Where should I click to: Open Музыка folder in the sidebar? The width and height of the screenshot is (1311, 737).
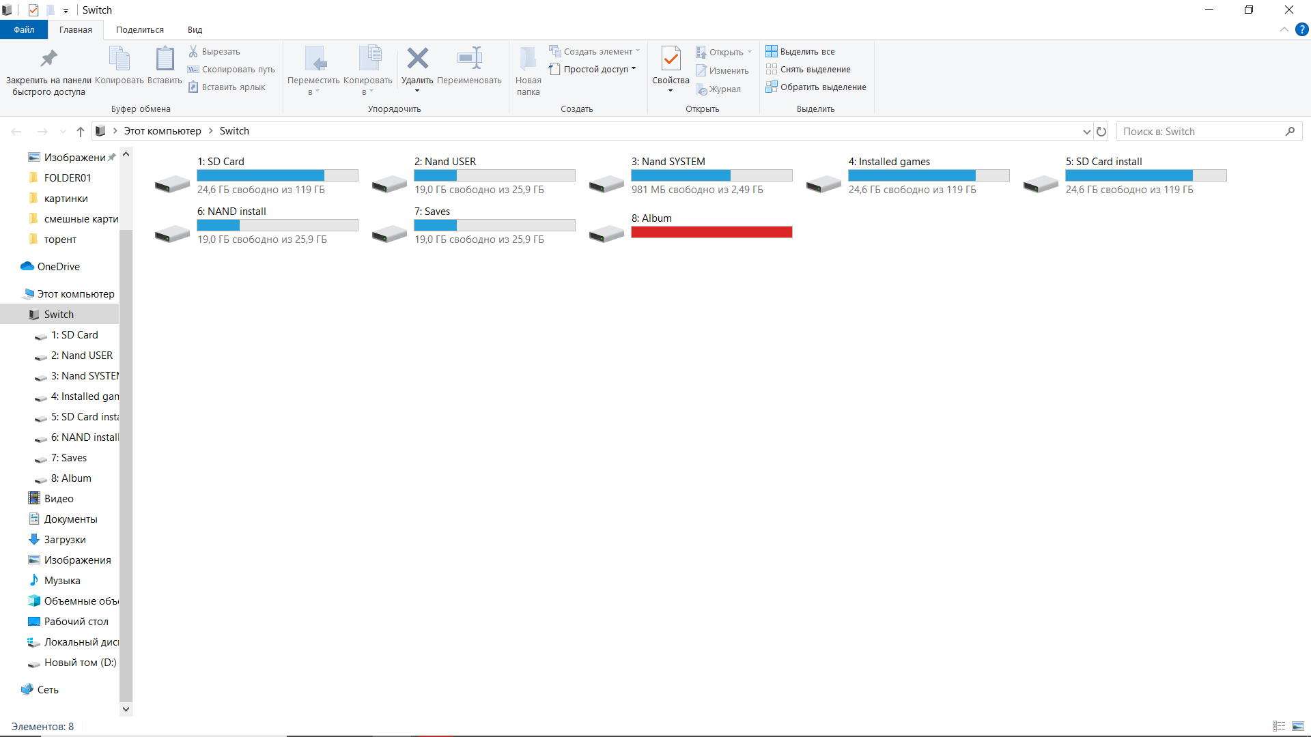(62, 580)
